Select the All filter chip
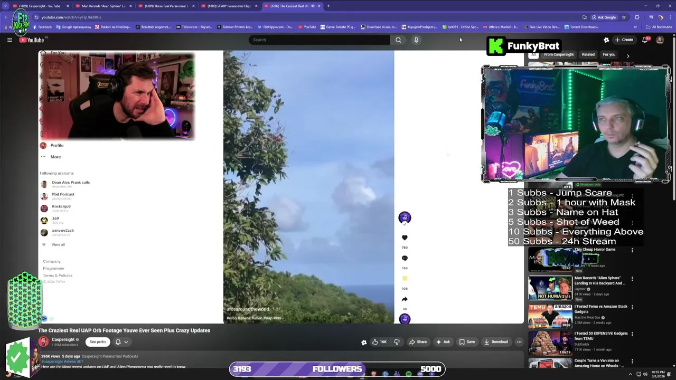Image resolution: width=676 pixels, height=380 pixels. tap(533, 55)
